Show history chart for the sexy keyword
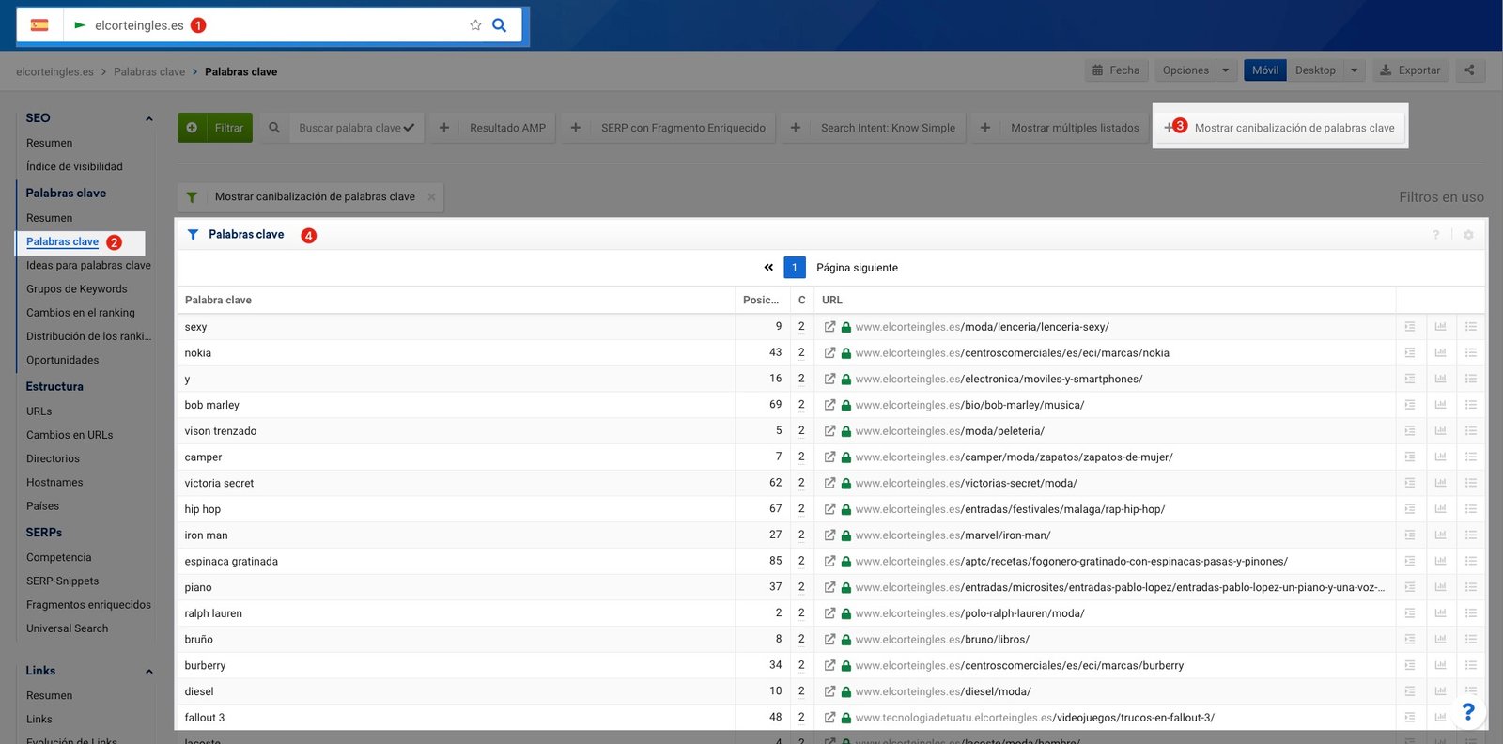Screen dimensions: 1503x744 pyautogui.click(x=1440, y=327)
